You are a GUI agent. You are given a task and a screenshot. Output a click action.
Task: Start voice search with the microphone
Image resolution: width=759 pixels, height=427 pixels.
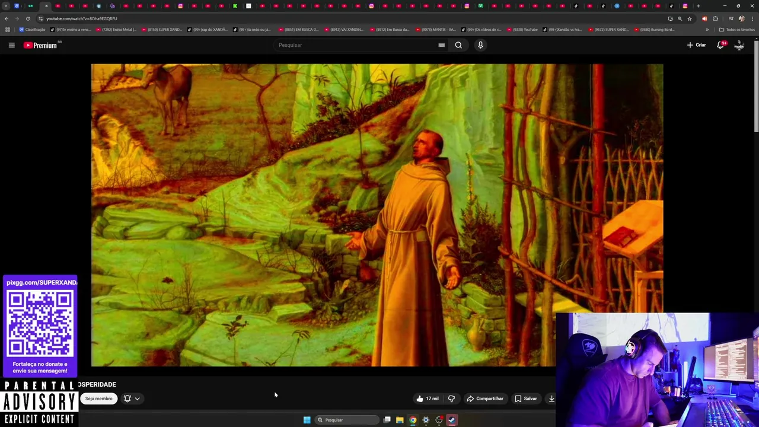coord(480,45)
